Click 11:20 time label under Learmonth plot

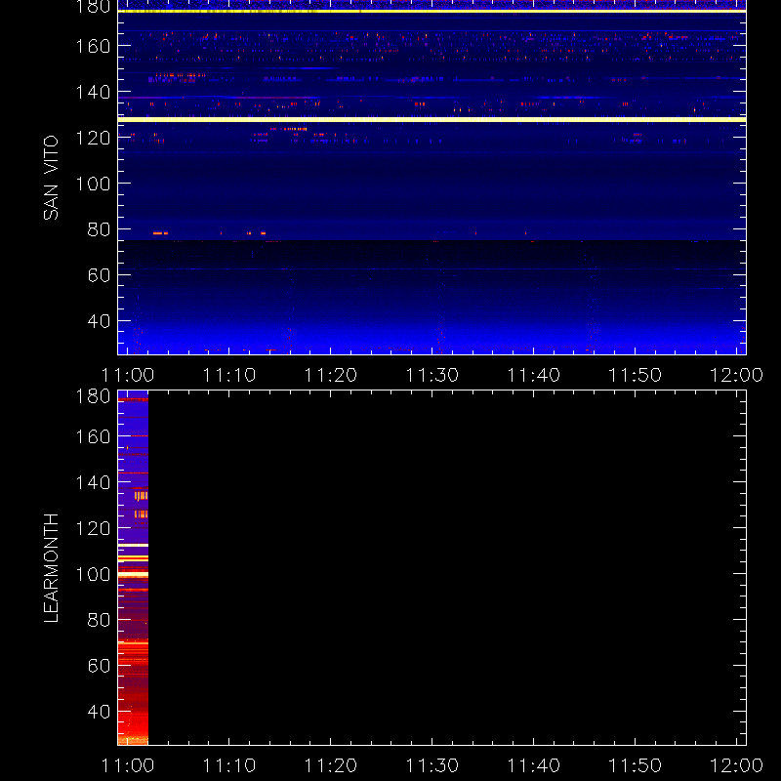(331, 765)
